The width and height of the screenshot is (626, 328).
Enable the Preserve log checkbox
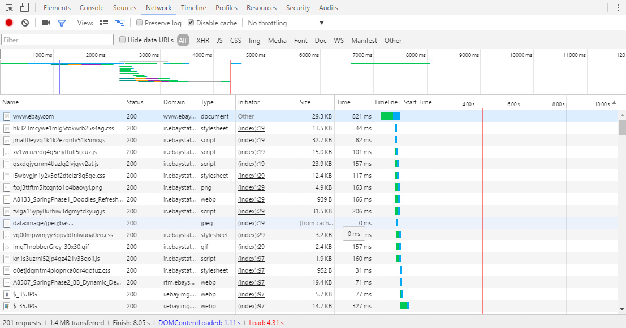139,23
